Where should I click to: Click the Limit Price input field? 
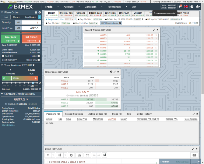point(31,28)
